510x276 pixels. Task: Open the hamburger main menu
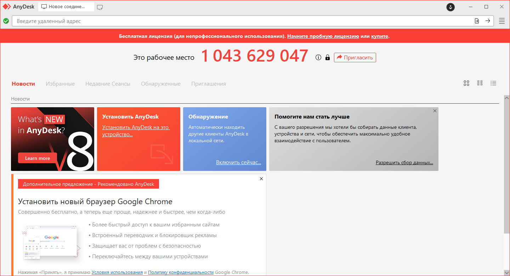[x=502, y=21]
